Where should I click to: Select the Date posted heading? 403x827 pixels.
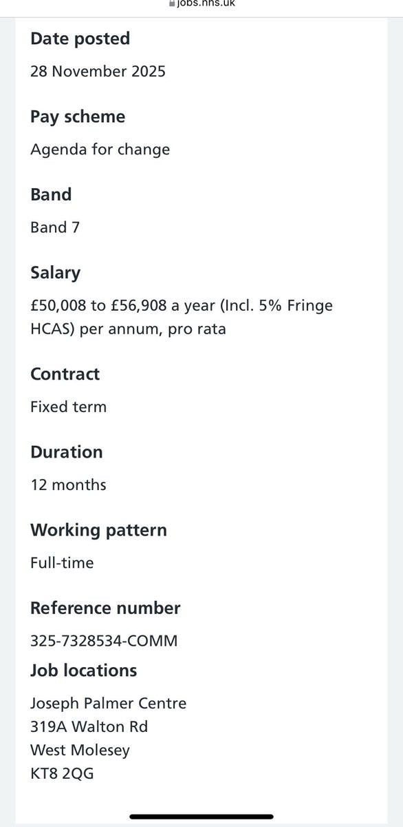[x=80, y=39]
